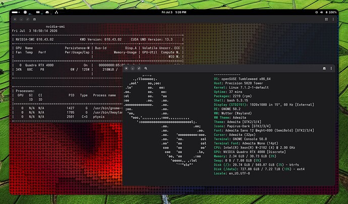Click PID 1795 in processes table

click(71, 113)
